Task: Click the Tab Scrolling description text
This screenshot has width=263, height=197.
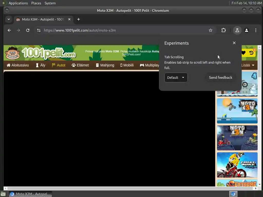Action: pos(197,65)
